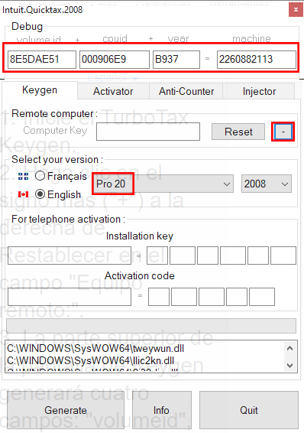This screenshot has width=304, height=433.
Task: Click the scroll-up arrow in the DLL list
Action: click(289, 349)
